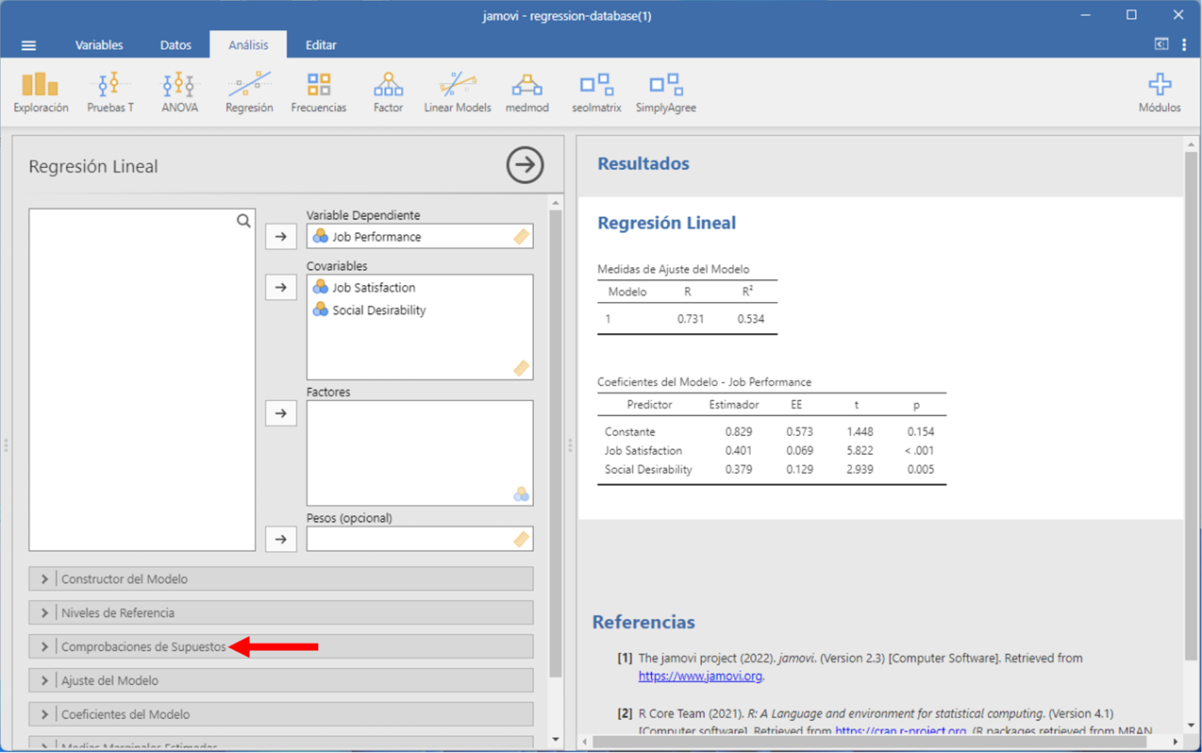1202x753 pixels.
Task: Click the hamburger main menu icon
Action: point(28,45)
